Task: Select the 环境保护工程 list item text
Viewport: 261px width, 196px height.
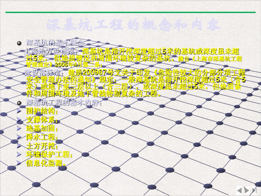Action: click(49, 155)
